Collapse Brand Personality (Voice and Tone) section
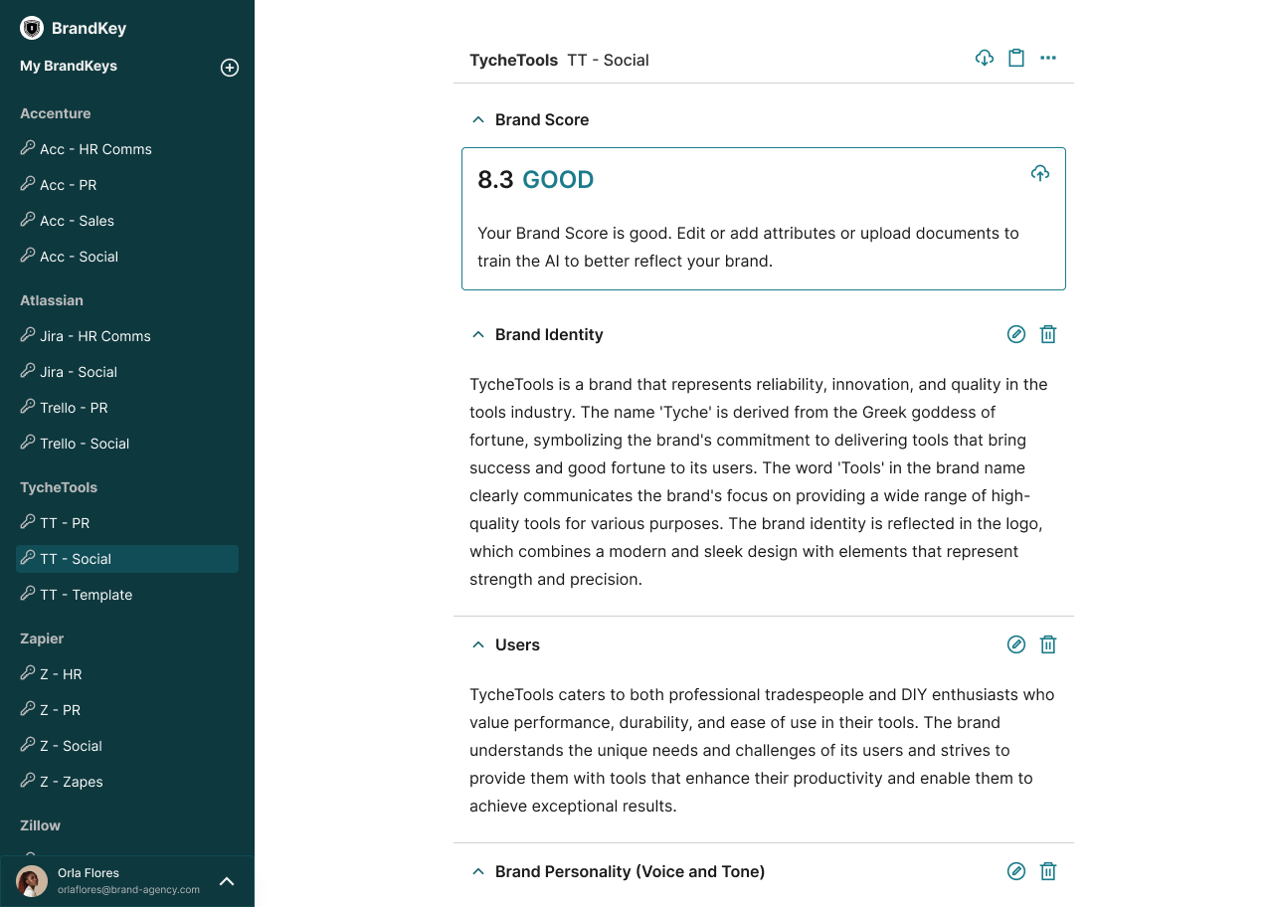 coord(478,871)
